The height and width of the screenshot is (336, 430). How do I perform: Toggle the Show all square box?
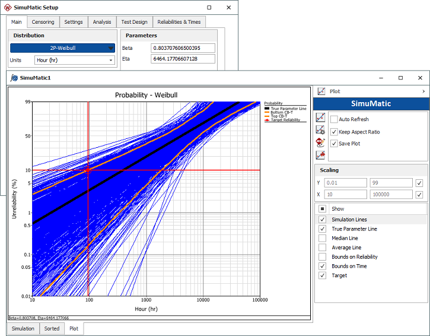323,209
